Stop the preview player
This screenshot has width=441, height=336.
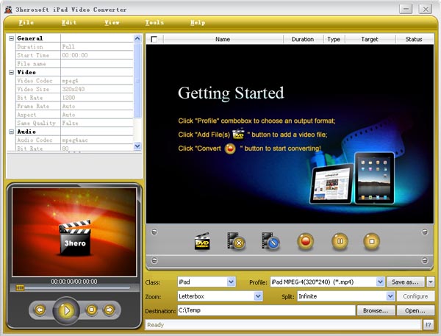[x=91, y=310]
